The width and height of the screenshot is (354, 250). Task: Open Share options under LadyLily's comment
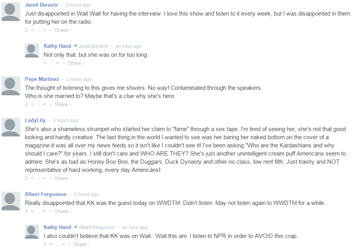62,178
